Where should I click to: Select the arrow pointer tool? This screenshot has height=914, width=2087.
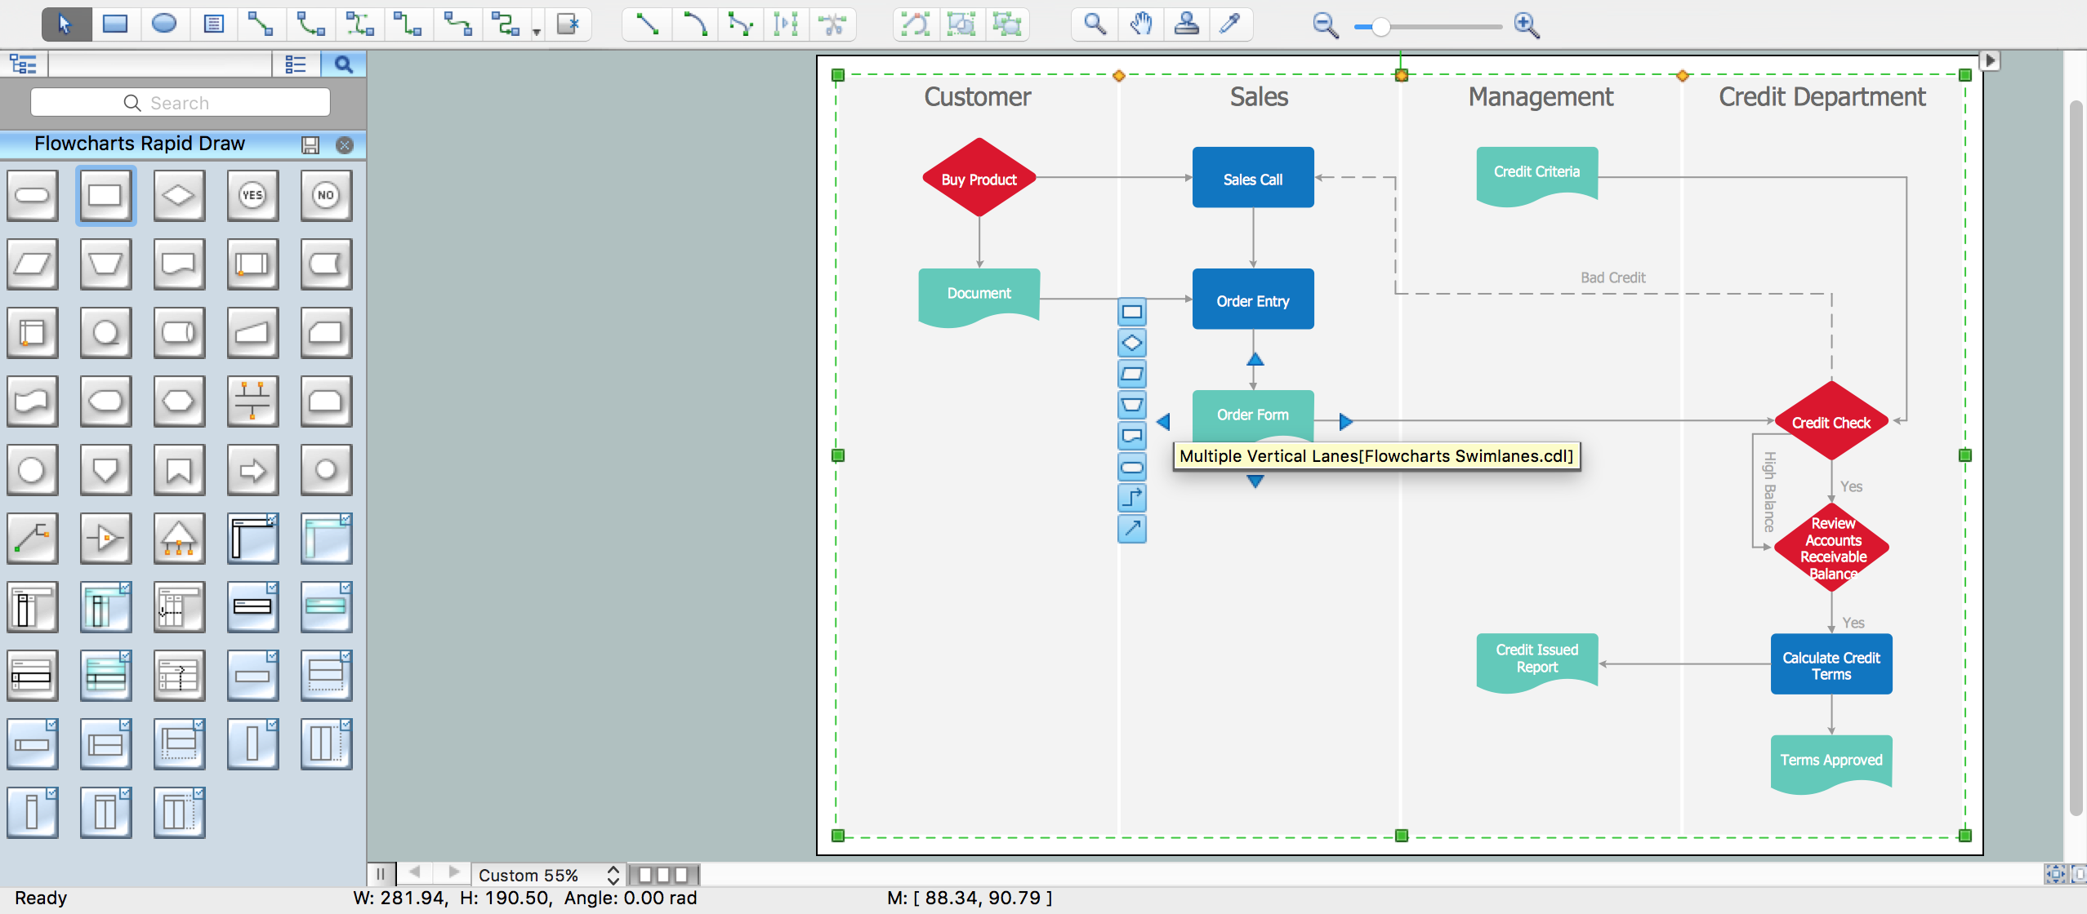coord(66,24)
